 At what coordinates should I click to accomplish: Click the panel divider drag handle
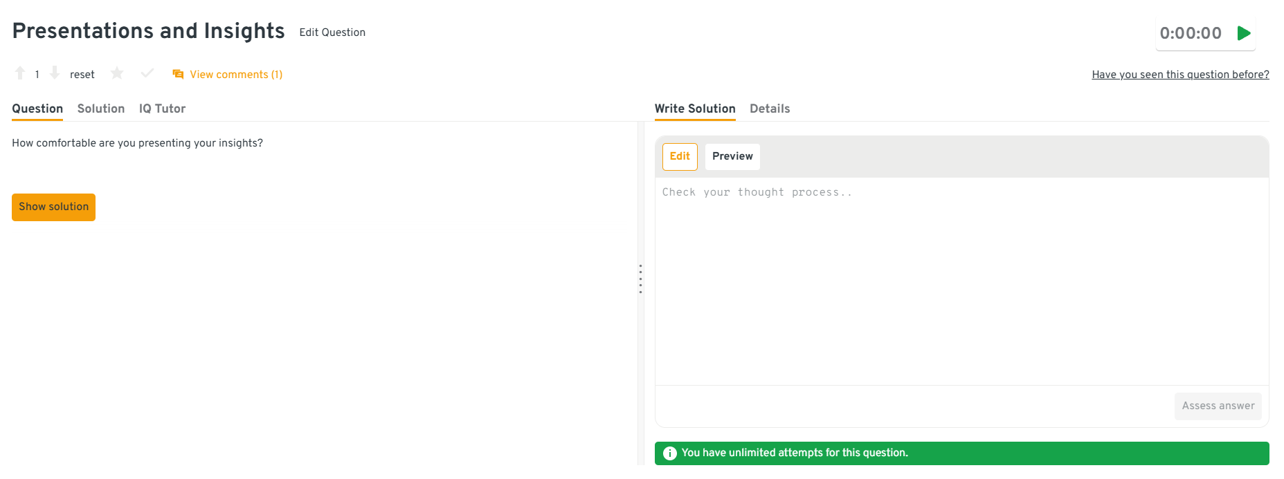[x=640, y=279]
